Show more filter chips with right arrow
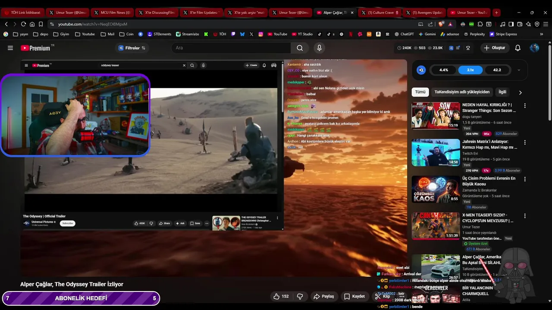The image size is (552, 310). pyautogui.click(x=521, y=92)
